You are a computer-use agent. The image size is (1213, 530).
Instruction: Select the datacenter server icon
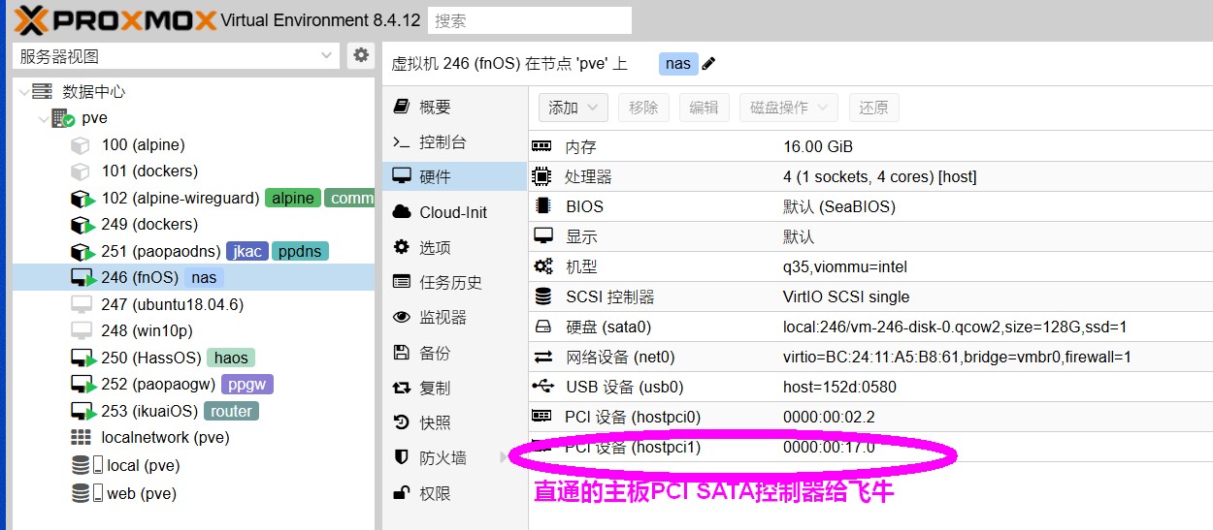point(42,91)
